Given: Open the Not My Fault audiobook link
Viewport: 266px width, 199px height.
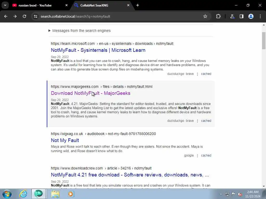Looking at the screenshot, I should click(65, 140).
